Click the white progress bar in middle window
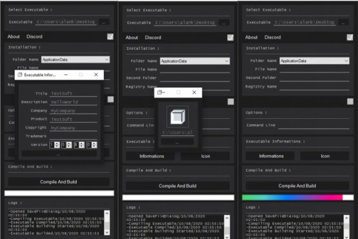 (x=178, y=198)
